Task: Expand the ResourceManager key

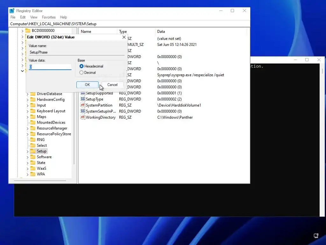Action: pos(27,128)
